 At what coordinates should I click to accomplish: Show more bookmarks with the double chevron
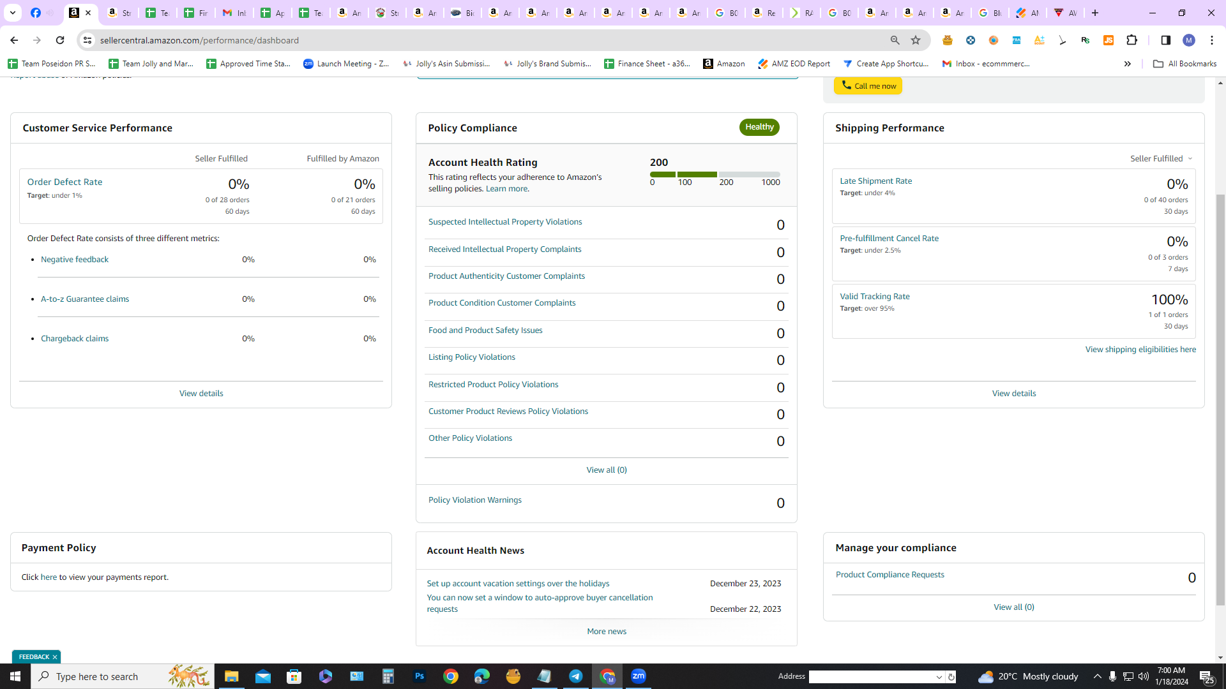pos(1128,64)
